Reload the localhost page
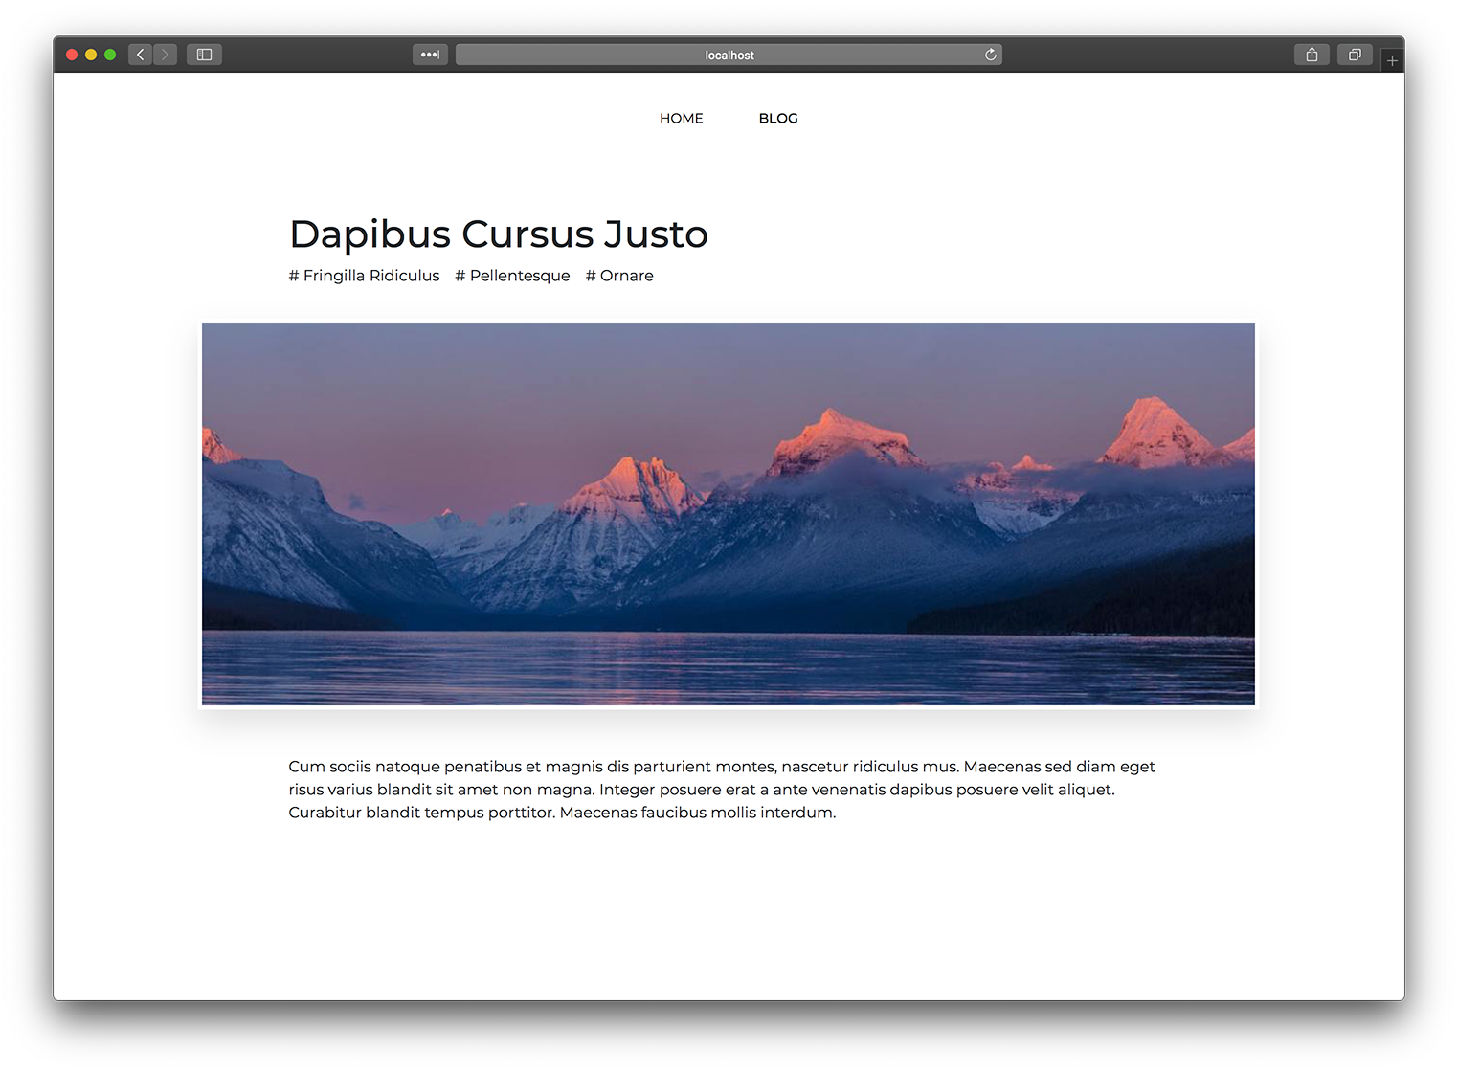 click(990, 55)
